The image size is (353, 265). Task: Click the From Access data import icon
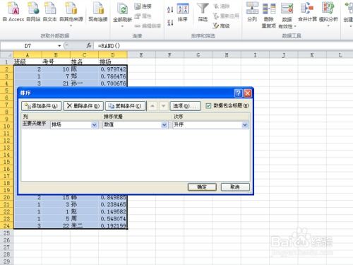13,12
